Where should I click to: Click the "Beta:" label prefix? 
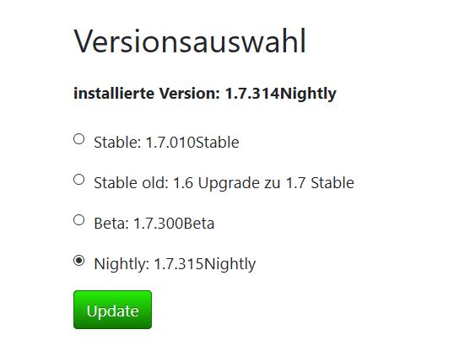(111, 224)
